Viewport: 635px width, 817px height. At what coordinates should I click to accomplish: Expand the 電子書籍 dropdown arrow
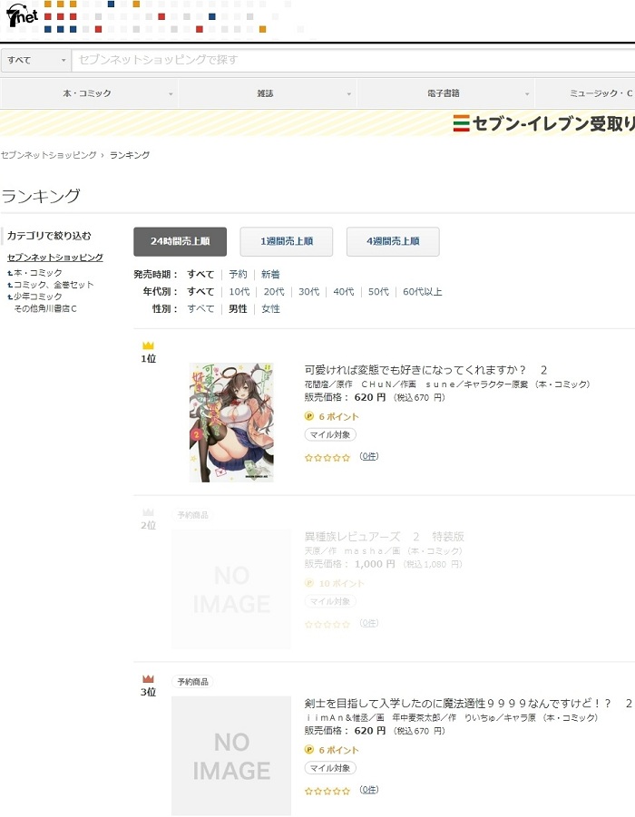pyautogui.click(x=527, y=94)
